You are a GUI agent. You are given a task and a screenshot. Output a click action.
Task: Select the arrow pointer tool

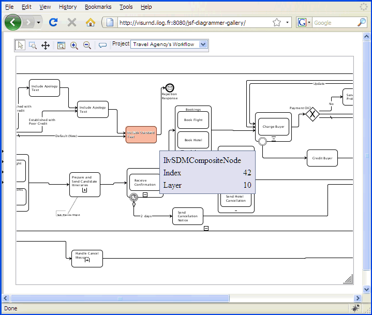click(x=20, y=45)
